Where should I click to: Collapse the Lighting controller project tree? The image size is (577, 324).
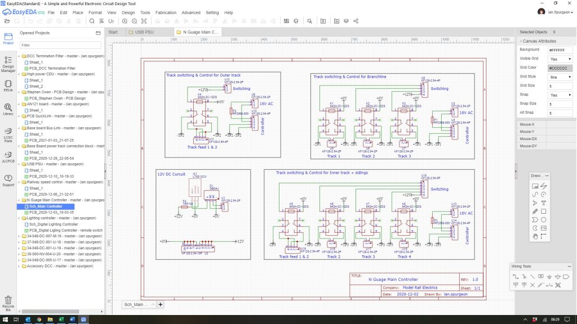(x=19, y=218)
